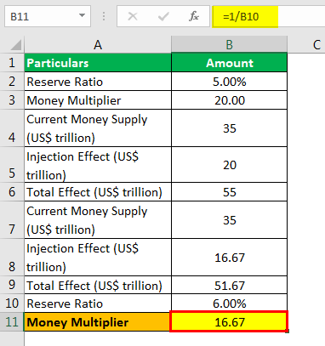
Task: Select row 4 header
Action: [x=12, y=128]
